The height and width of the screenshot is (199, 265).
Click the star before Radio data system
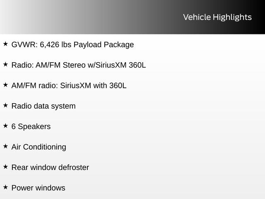5,105
